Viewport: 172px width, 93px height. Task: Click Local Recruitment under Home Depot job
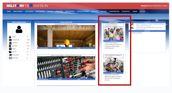click(43, 79)
